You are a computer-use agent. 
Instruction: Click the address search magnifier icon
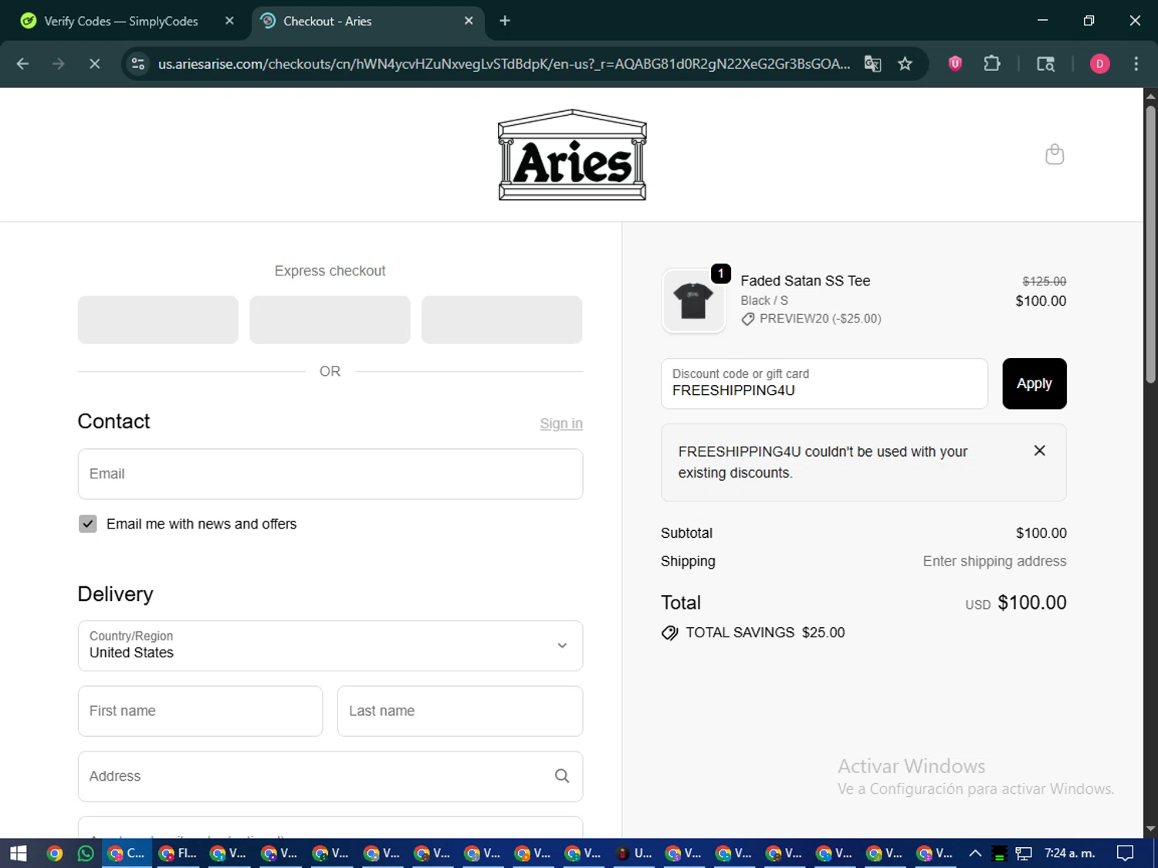(562, 776)
